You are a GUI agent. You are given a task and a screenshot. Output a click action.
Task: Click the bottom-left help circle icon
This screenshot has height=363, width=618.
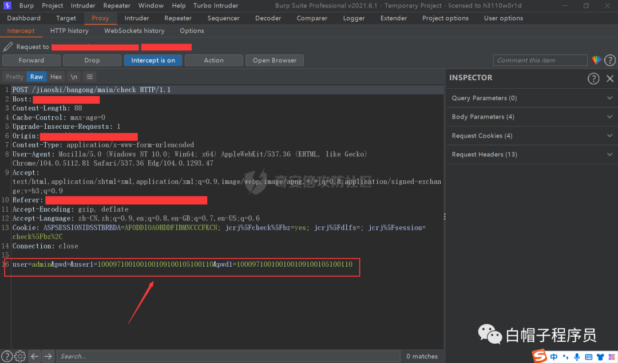6,356
